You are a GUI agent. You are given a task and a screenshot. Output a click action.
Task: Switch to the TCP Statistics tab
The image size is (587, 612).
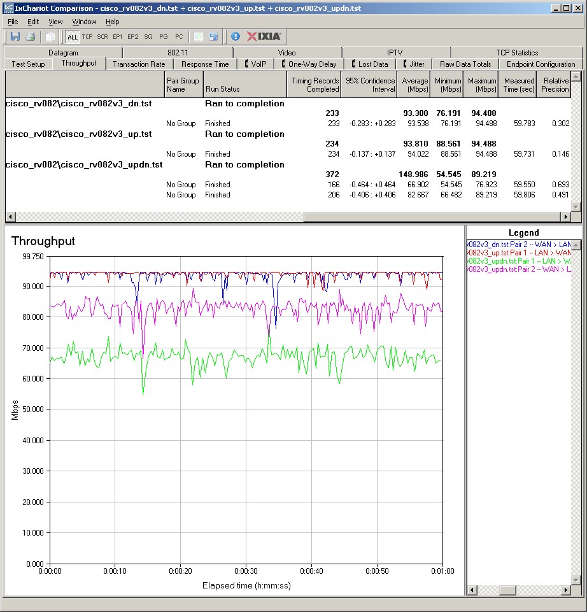[517, 53]
